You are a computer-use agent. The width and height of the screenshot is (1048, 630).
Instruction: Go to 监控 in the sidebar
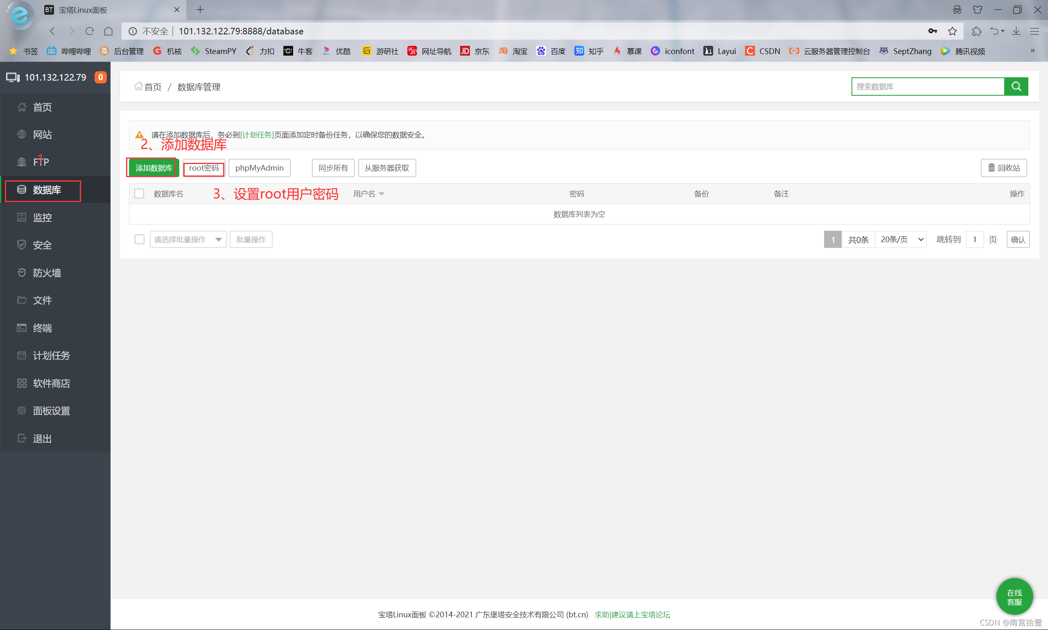click(x=42, y=217)
